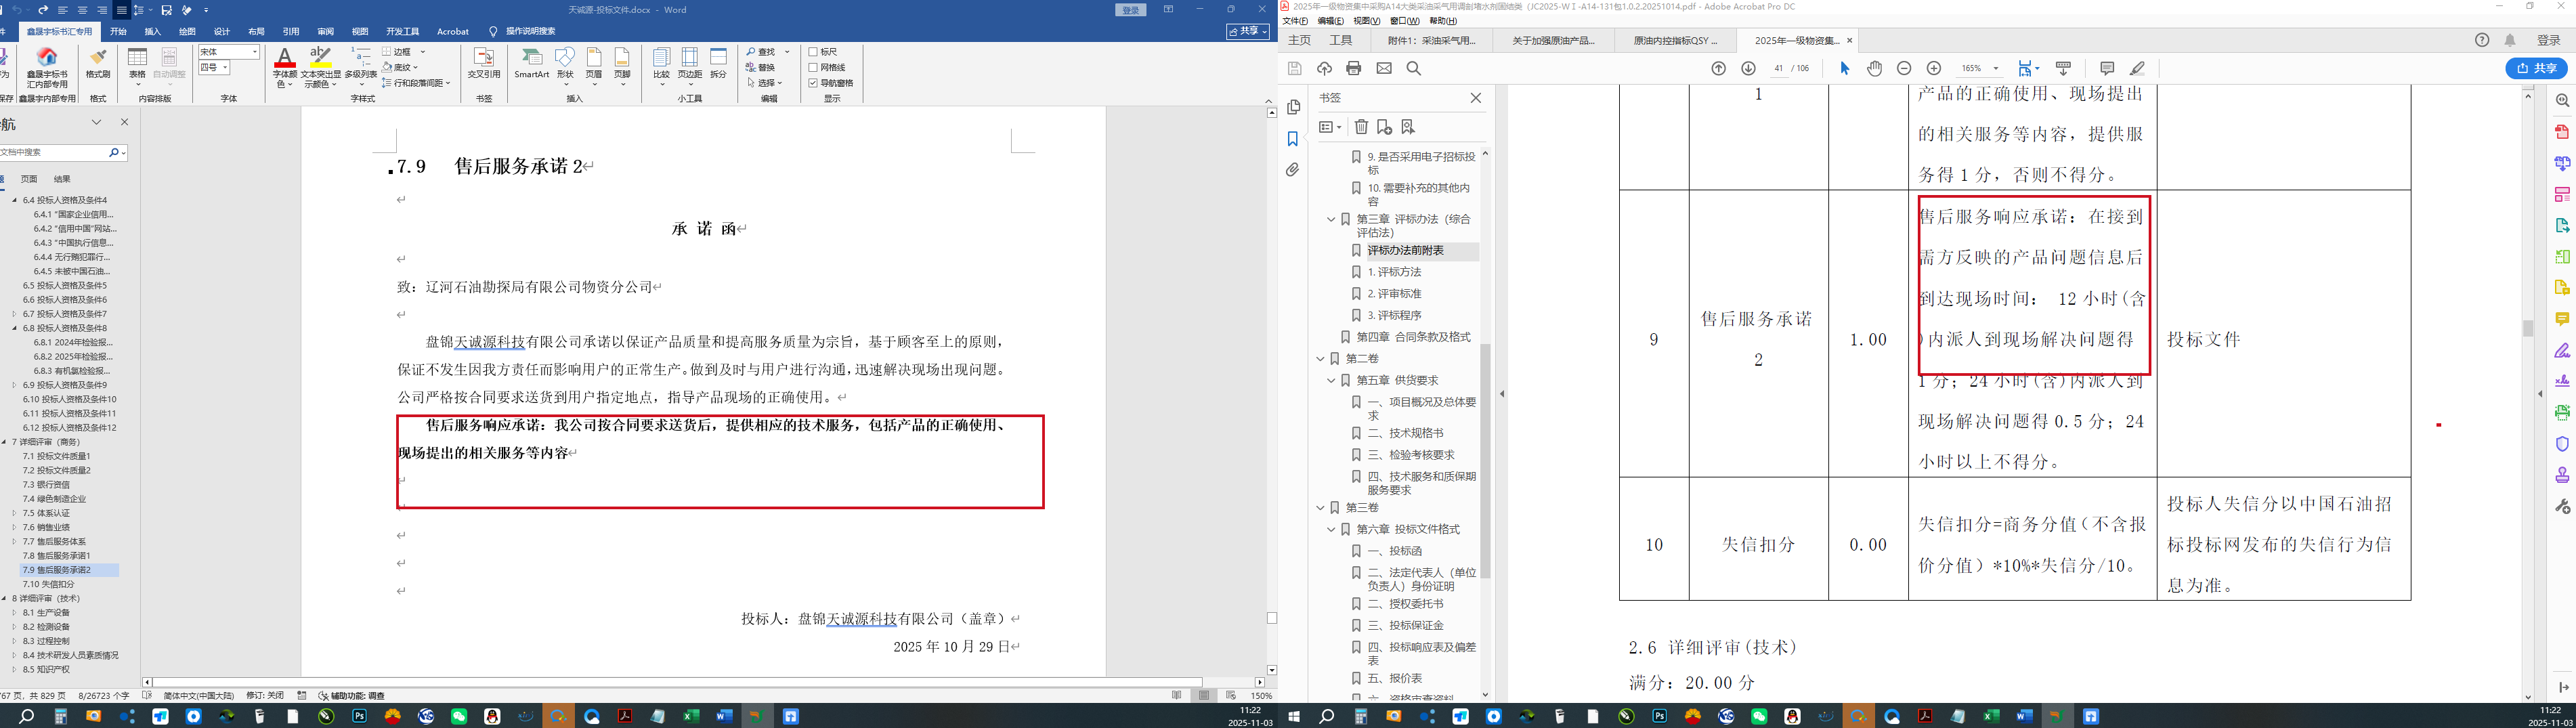2576x728 pixels.
Task: Collapse the 第六章 投标文件格式 bookmark in Acrobat
Action: coord(1331,529)
